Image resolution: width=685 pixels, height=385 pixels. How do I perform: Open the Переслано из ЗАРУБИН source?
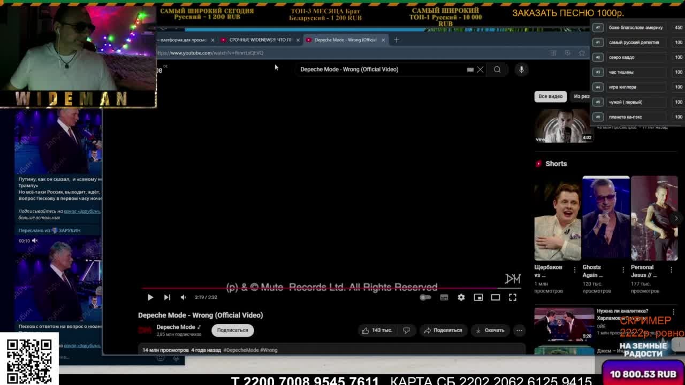49,230
